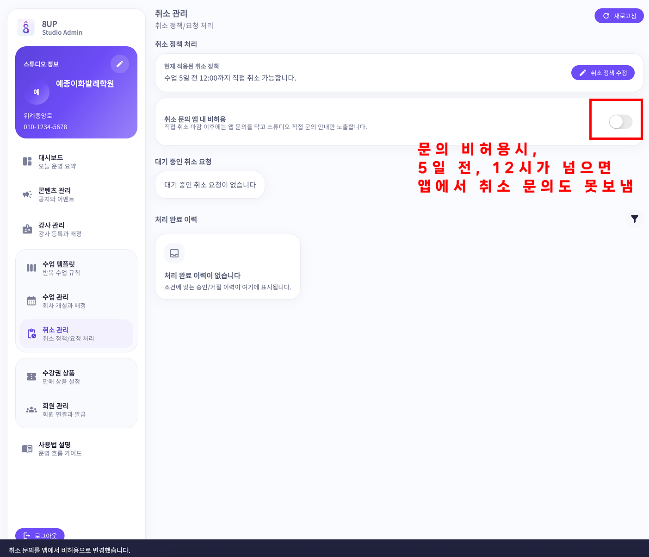Open filter for 처리 완료 이력
Image resolution: width=649 pixels, height=557 pixels.
coord(635,219)
